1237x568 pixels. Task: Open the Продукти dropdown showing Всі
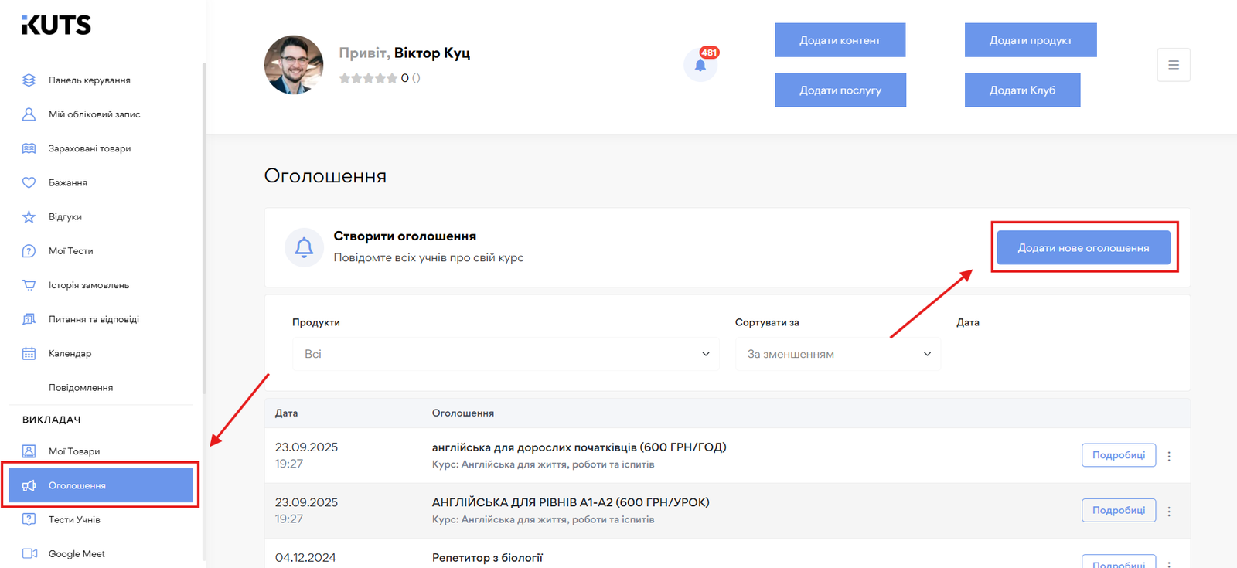(x=506, y=354)
